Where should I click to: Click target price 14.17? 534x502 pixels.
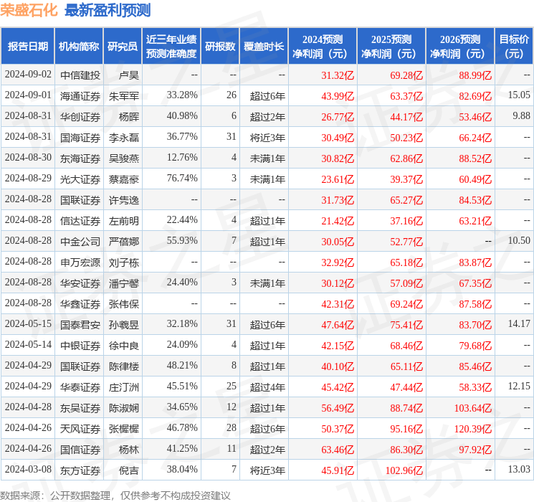coord(519,323)
